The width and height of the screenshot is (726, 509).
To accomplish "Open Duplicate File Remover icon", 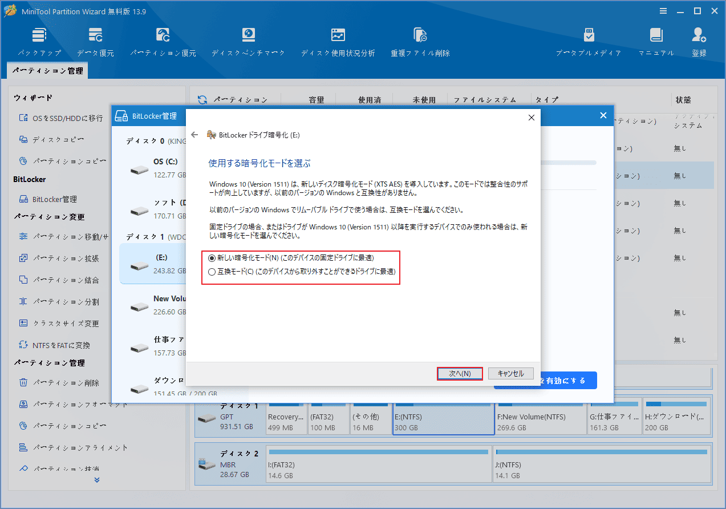I will tap(420, 35).
